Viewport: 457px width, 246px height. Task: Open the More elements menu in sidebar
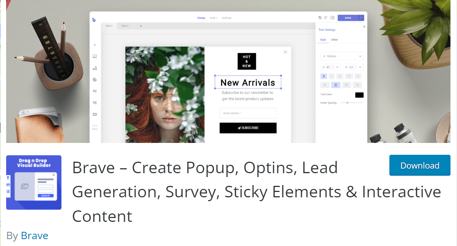pyautogui.click(x=95, y=127)
